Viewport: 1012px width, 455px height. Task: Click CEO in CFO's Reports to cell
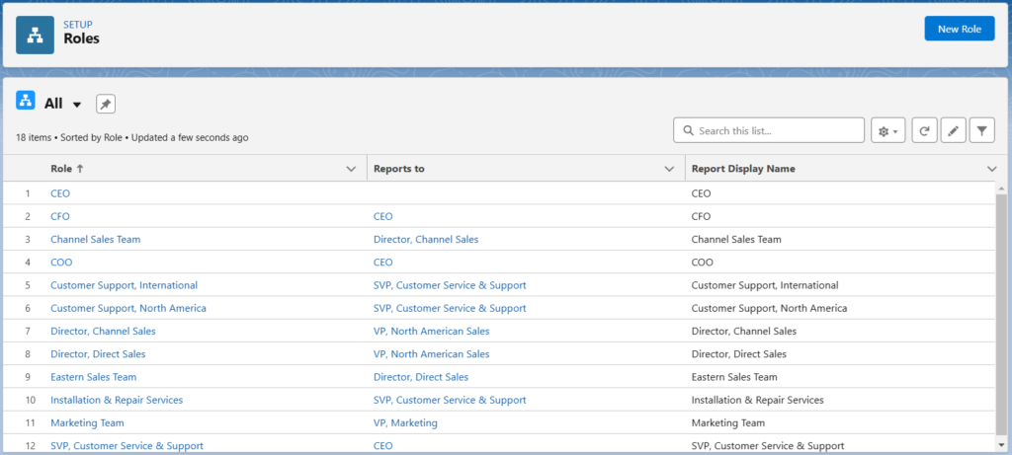click(382, 216)
